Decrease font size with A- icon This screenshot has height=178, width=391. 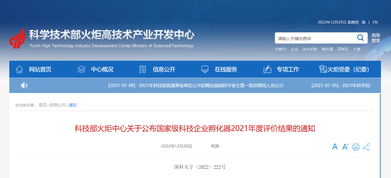335,147
